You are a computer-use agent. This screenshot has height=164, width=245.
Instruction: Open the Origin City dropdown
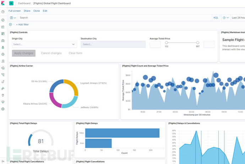tap(44, 44)
